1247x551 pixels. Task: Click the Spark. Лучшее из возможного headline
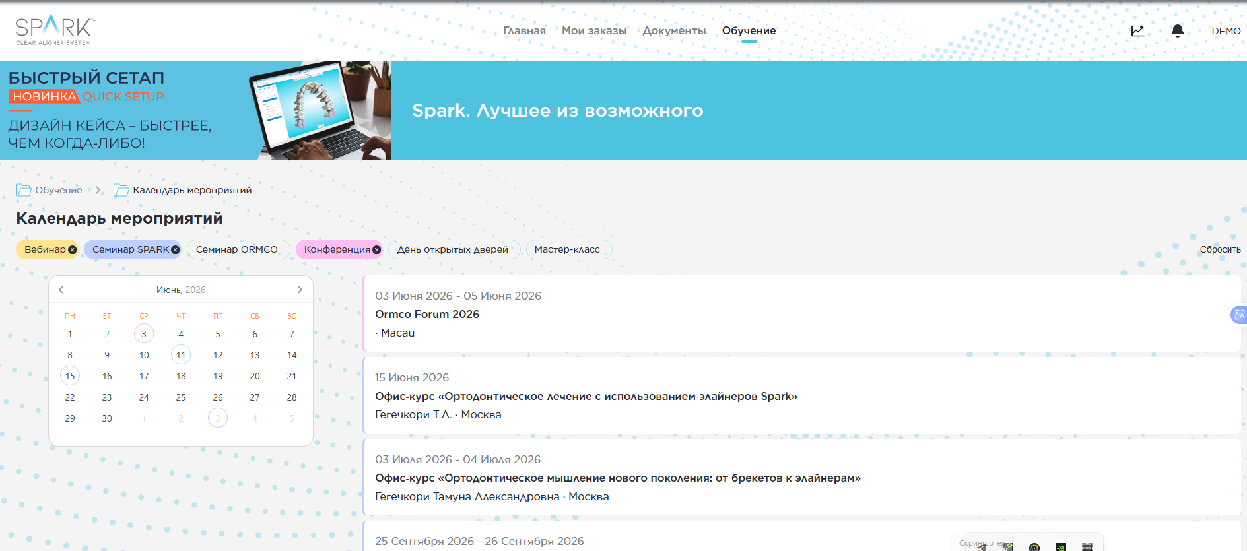click(558, 110)
